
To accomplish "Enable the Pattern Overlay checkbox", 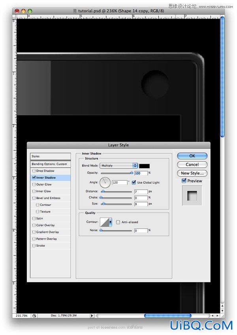I will [34, 239].
